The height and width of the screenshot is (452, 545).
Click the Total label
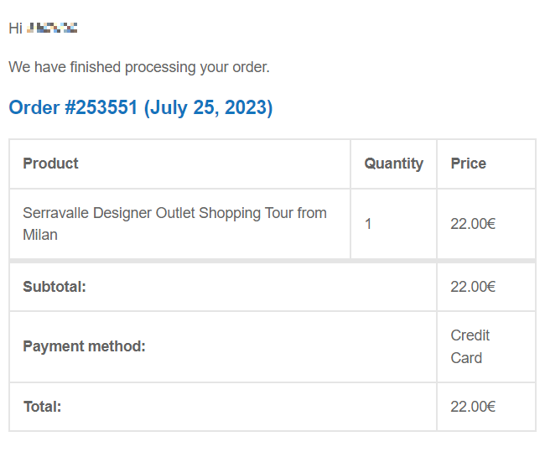[x=43, y=407]
